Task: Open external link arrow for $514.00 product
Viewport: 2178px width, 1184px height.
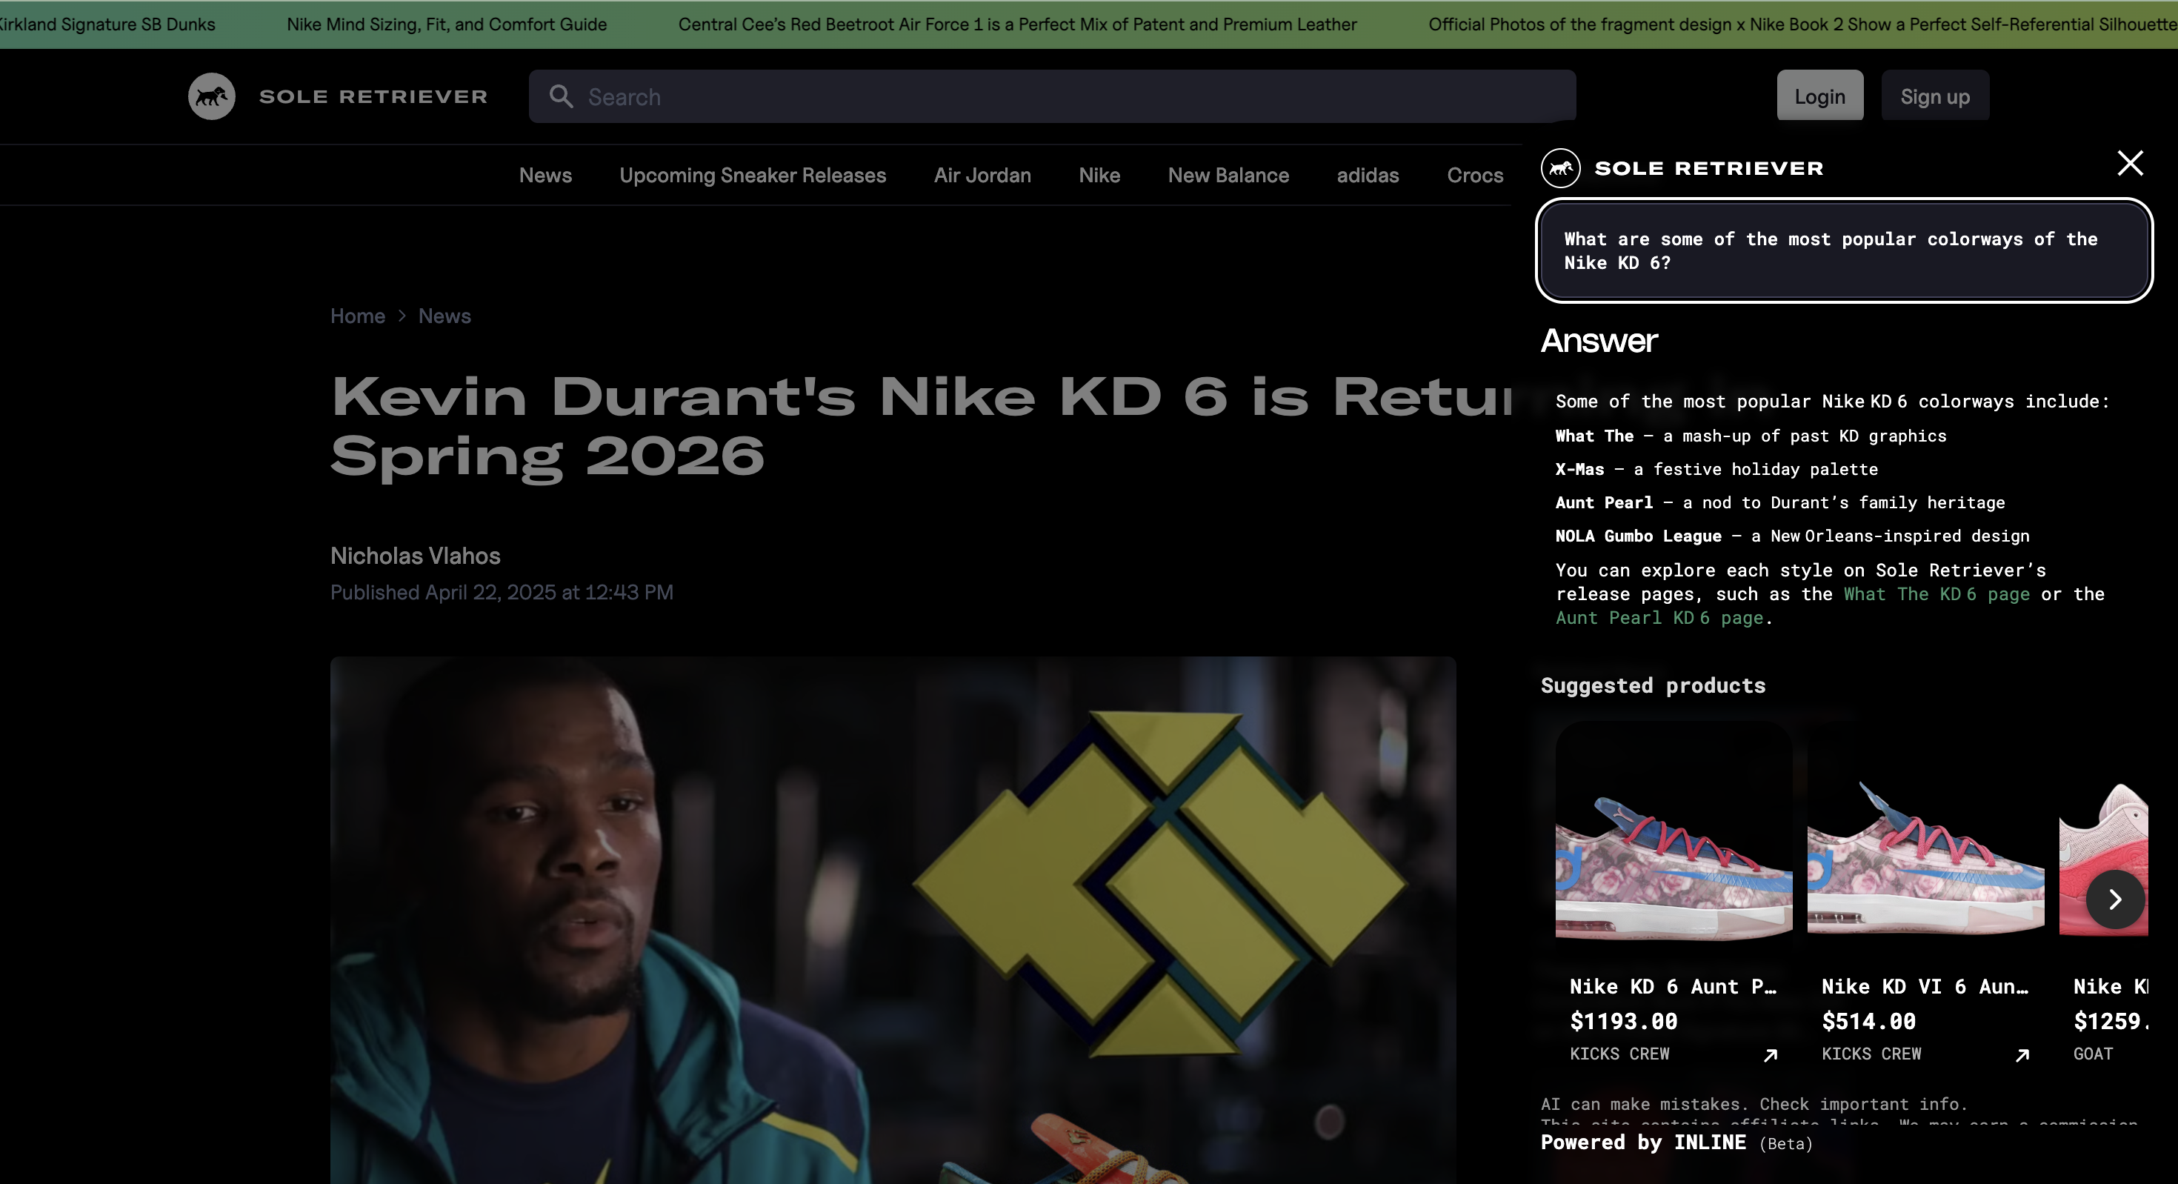Action: 2022,1054
